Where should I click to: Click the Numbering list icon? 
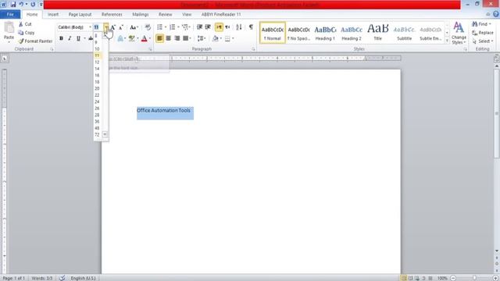tap(172, 27)
